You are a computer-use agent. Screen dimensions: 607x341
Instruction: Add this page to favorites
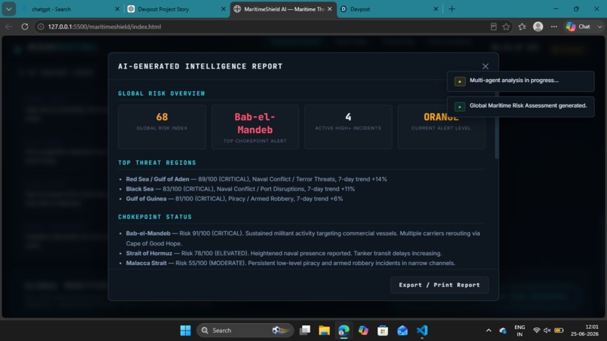point(506,26)
